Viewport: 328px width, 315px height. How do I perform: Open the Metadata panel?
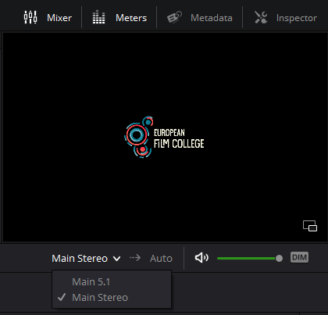tap(200, 18)
